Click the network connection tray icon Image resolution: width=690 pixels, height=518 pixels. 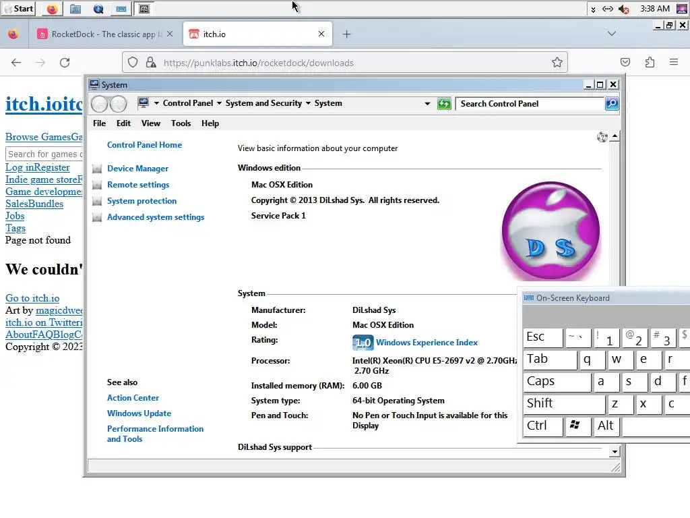(x=608, y=9)
